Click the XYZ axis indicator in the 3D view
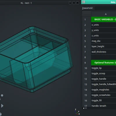Screen dimensions: 116x116 pyautogui.click(x=77, y=112)
